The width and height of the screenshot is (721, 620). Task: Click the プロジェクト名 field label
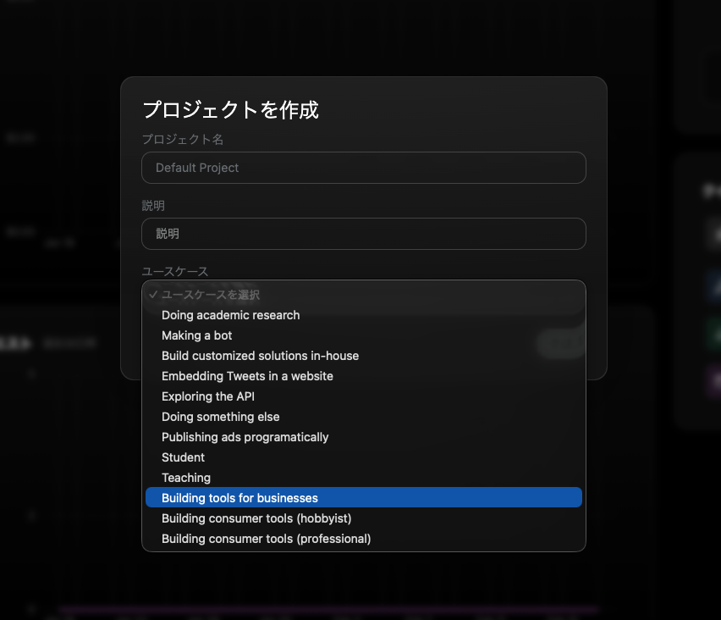[183, 139]
